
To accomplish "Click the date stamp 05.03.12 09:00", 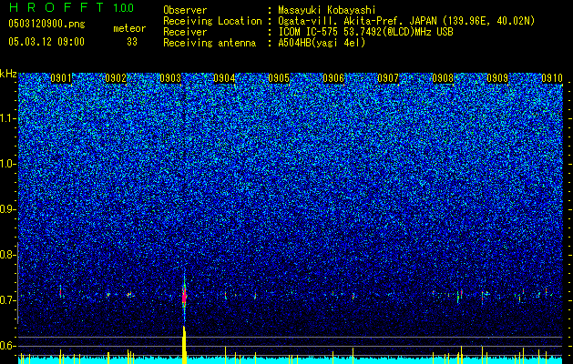I will (x=46, y=42).
